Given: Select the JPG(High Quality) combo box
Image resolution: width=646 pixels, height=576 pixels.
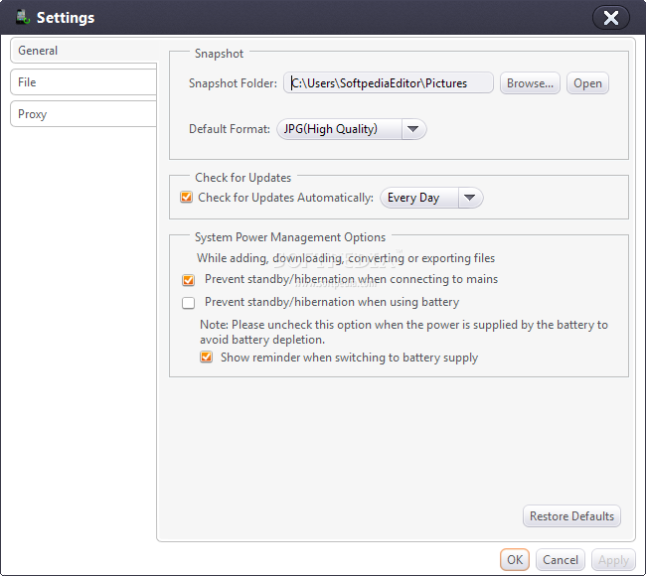Looking at the screenshot, I should pos(352,129).
